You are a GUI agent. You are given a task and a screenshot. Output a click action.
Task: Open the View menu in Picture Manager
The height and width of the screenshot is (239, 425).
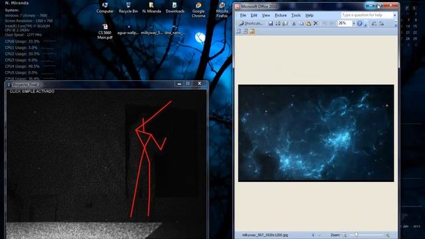pos(266,15)
